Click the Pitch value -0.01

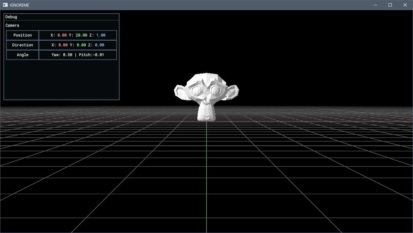coord(98,55)
